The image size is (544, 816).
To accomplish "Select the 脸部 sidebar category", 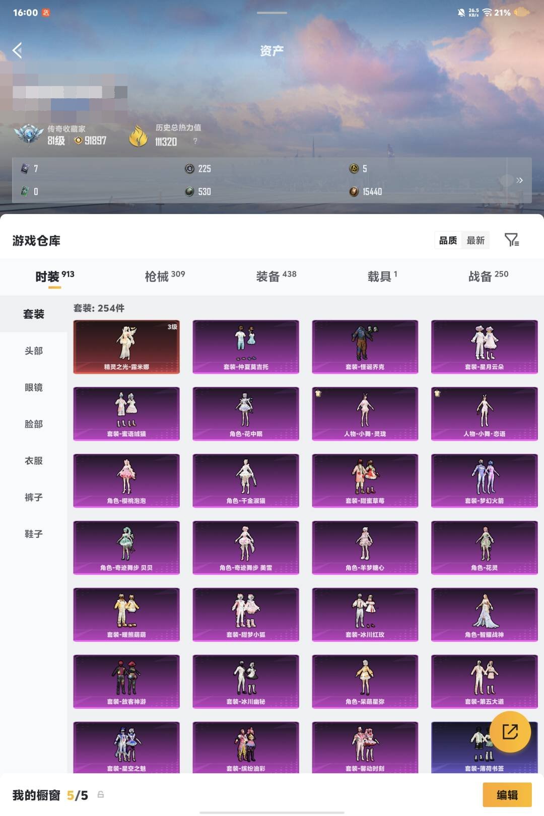I will coord(34,424).
